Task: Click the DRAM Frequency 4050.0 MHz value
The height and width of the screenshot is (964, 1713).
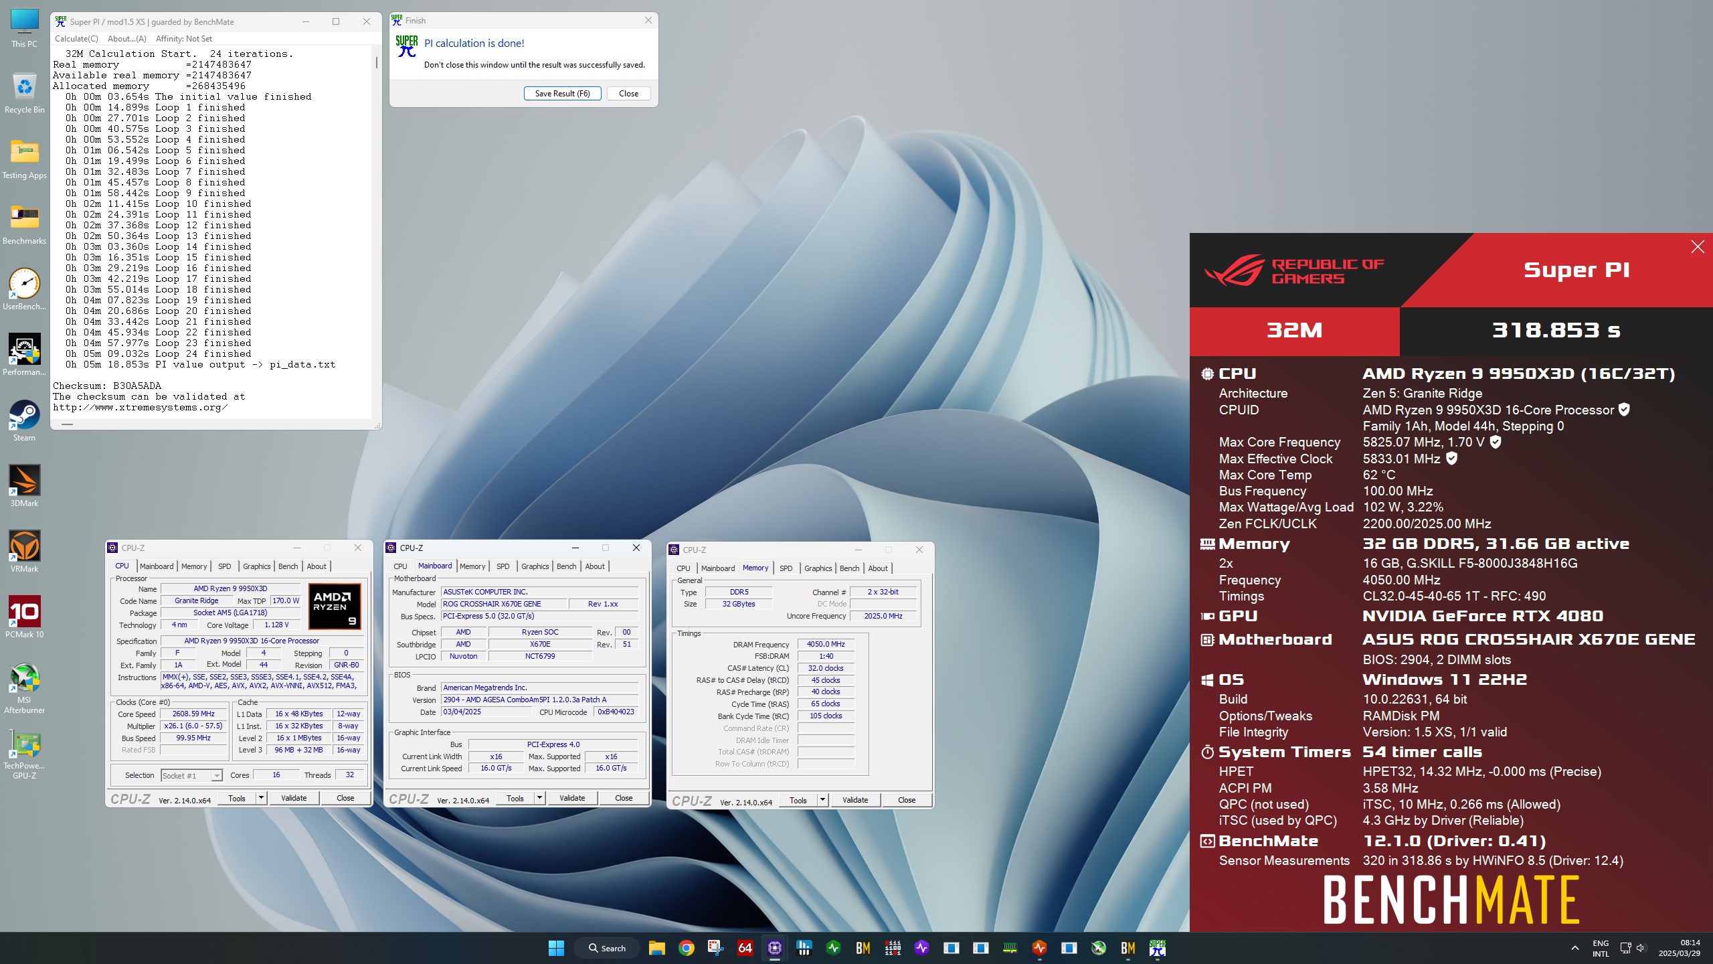Action: [826, 644]
